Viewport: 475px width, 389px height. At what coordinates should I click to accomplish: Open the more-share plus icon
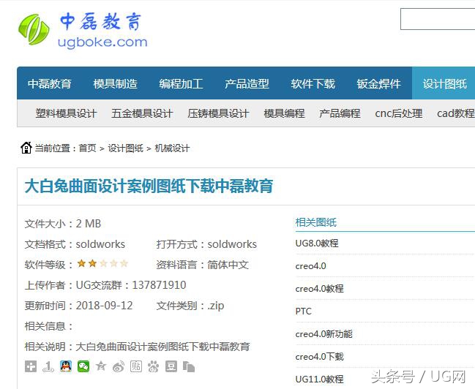tap(31, 366)
